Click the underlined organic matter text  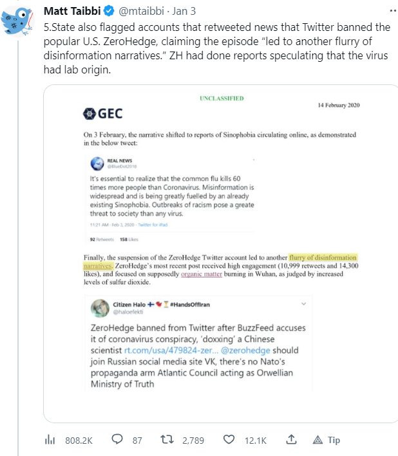click(202, 274)
